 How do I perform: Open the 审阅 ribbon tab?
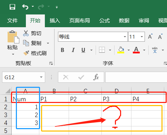(144, 21)
